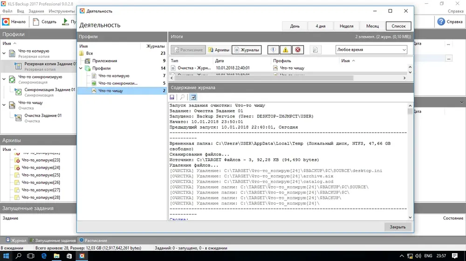This screenshot has height=261, width=466.
Task: Click the Создать create toolbar icon
Action: [36, 22]
